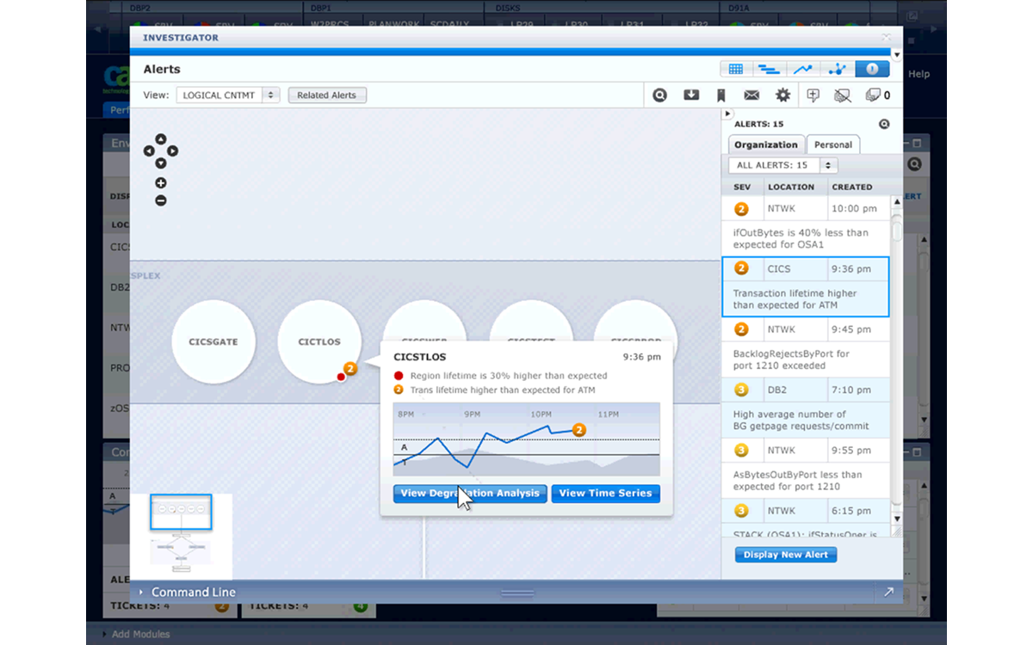The image size is (1033, 645).
Task: Click 'AsBytesOutByPort less than expected' text
Action: pos(797,480)
